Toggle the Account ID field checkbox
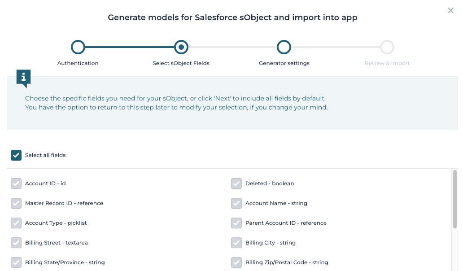 tap(16, 184)
